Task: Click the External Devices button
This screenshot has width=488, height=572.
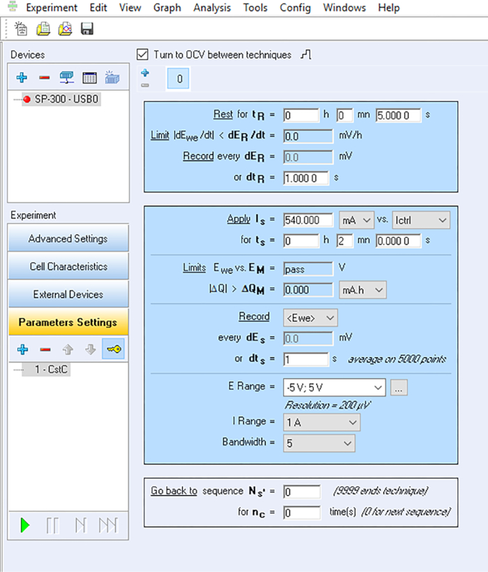Action: click(68, 294)
